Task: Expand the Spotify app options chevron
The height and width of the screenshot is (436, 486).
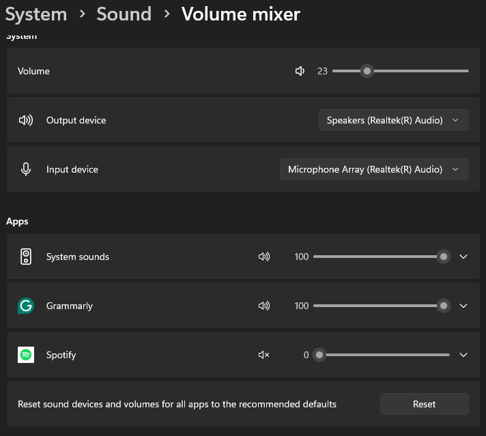Action: click(x=463, y=355)
